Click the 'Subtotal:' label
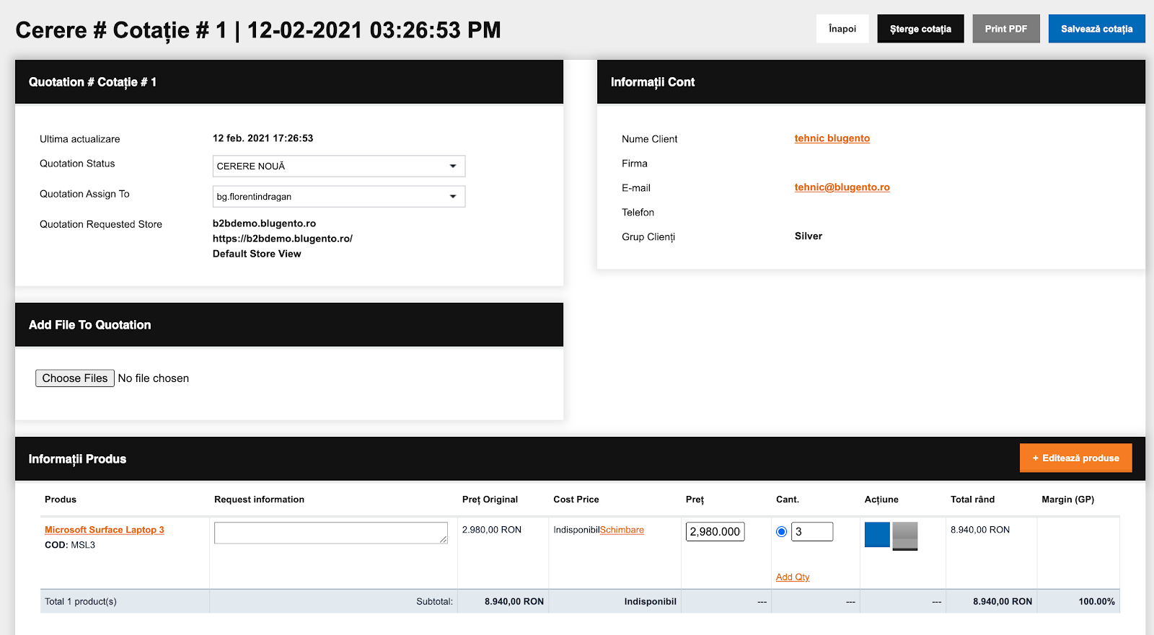The height and width of the screenshot is (635, 1154). 435,602
